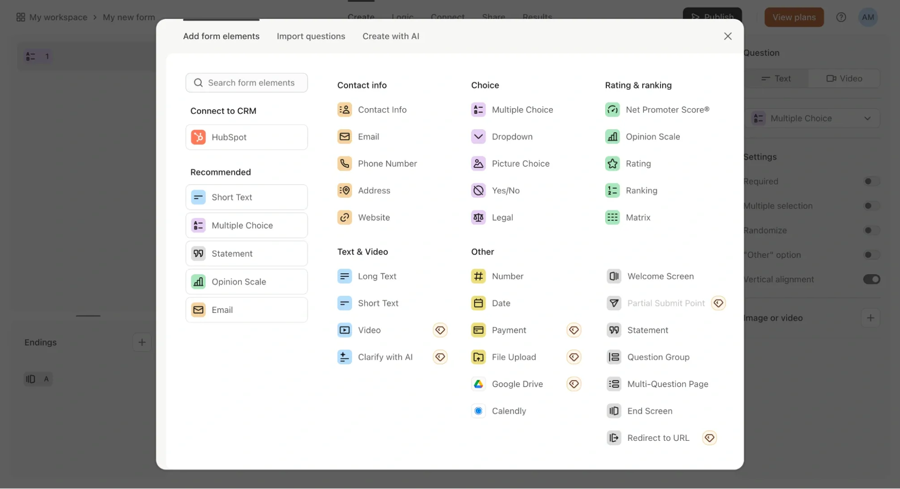Screen dimensions: 900x489
Task: Add a new ending with plus button
Action: click(142, 342)
